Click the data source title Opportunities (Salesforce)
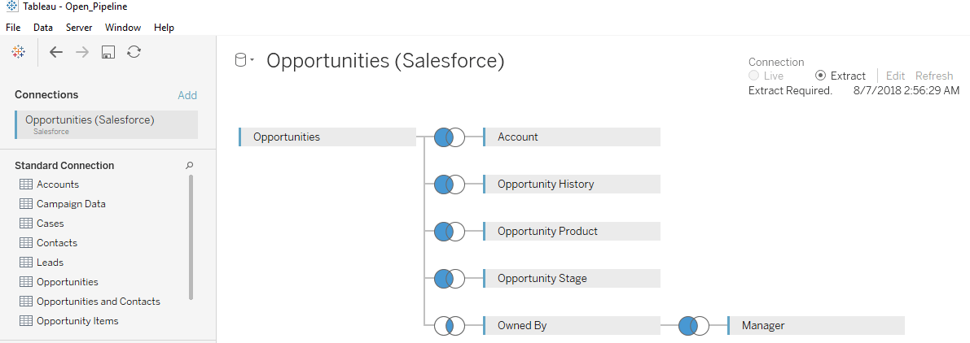This screenshot has width=970, height=343. click(385, 61)
